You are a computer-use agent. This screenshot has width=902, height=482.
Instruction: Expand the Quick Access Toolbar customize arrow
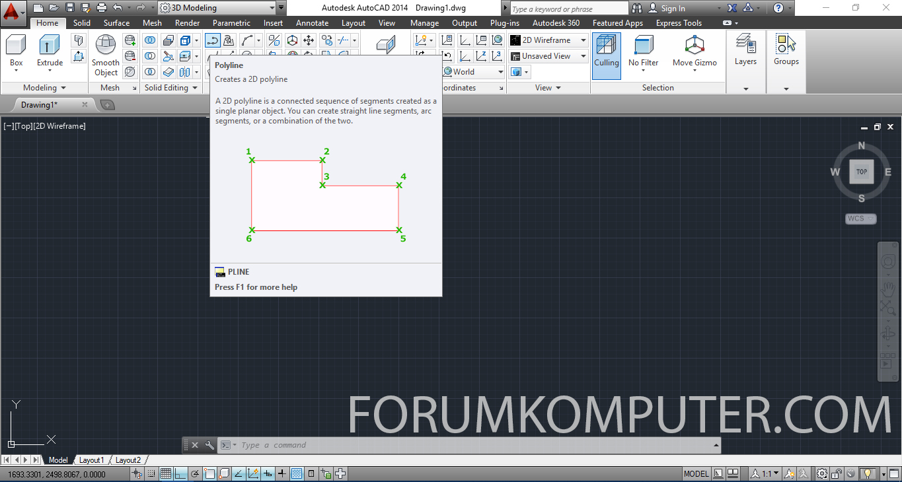282,8
